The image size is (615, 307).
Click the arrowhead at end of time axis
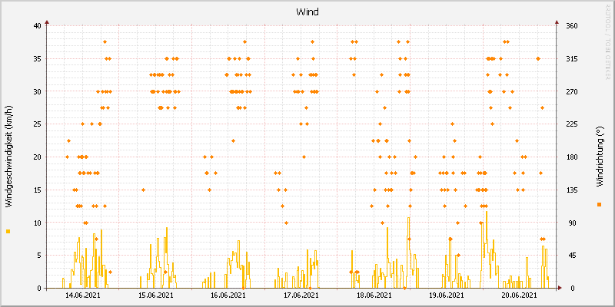pyautogui.click(x=560, y=289)
